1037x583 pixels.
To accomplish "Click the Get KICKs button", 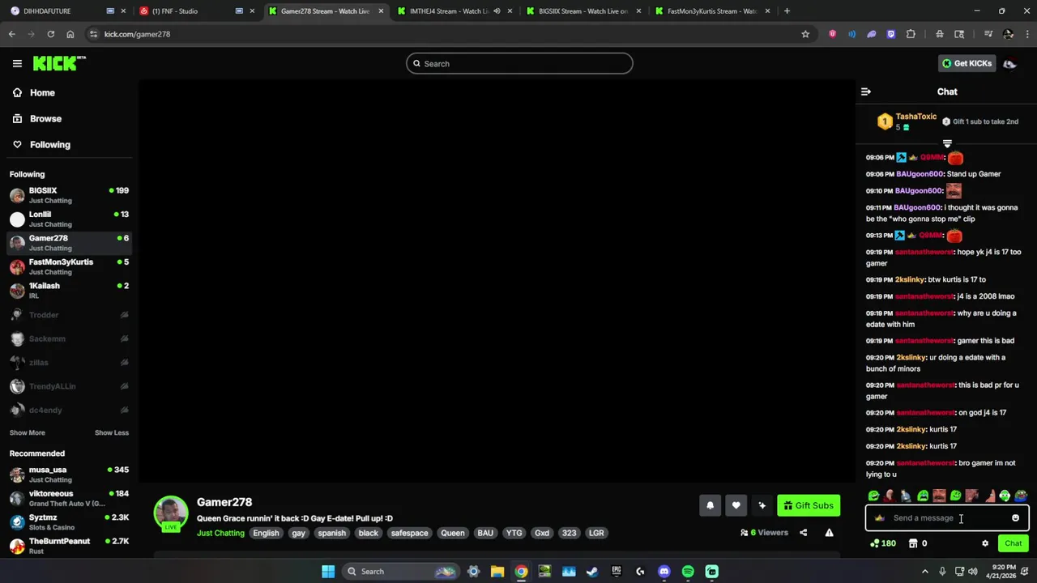I will (967, 63).
